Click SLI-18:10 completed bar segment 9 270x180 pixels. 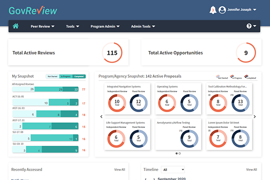(x=60, y=149)
